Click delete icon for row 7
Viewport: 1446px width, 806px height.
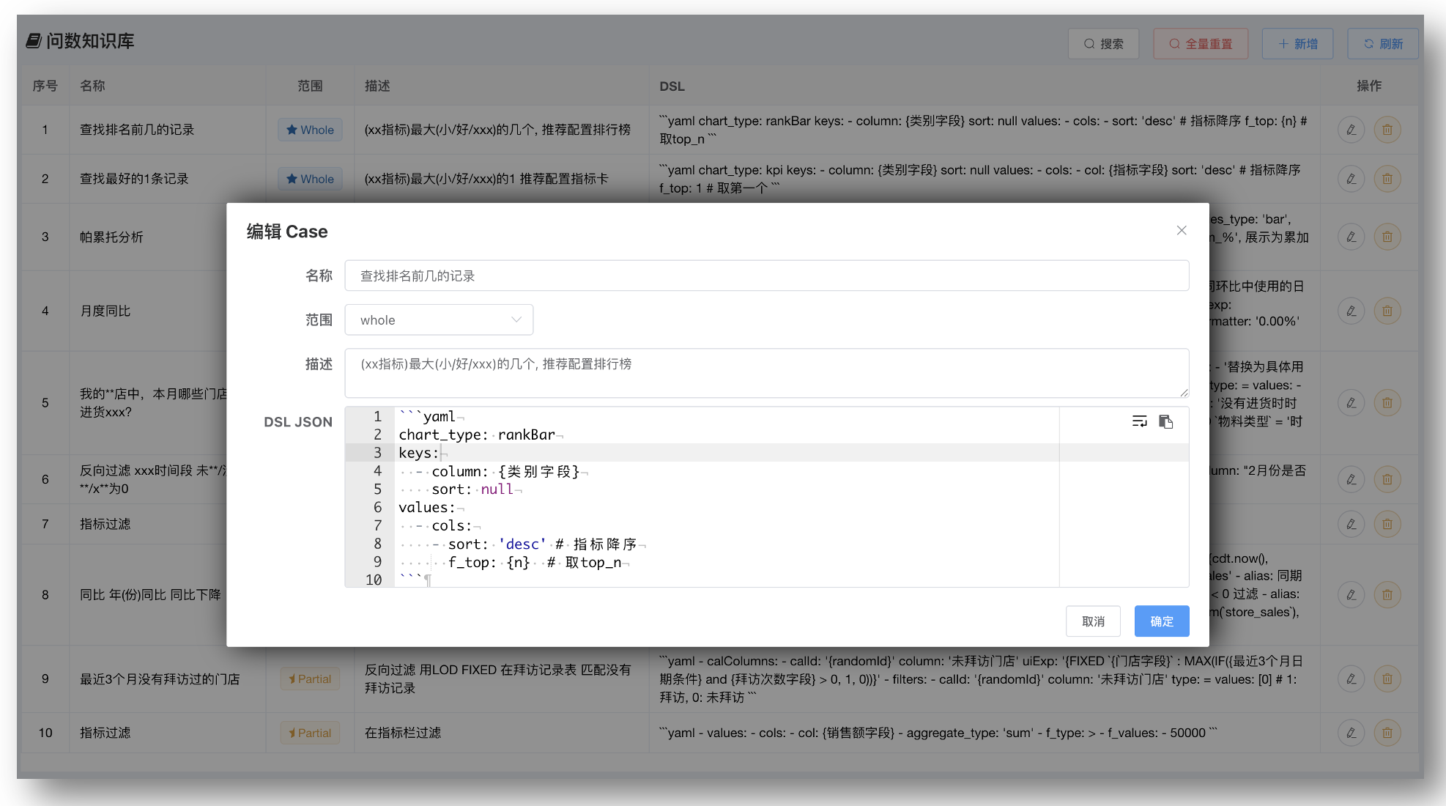tap(1387, 524)
